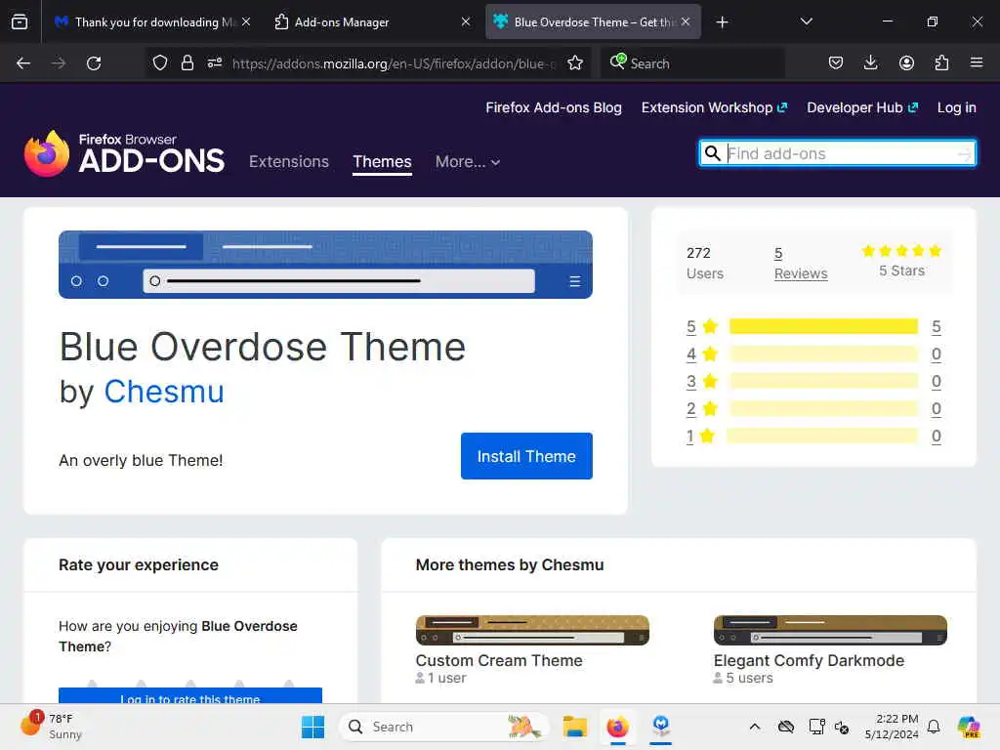The height and width of the screenshot is (750, 1000).
Task: Open the 5 Reviews link
Action: coord(801,264)
